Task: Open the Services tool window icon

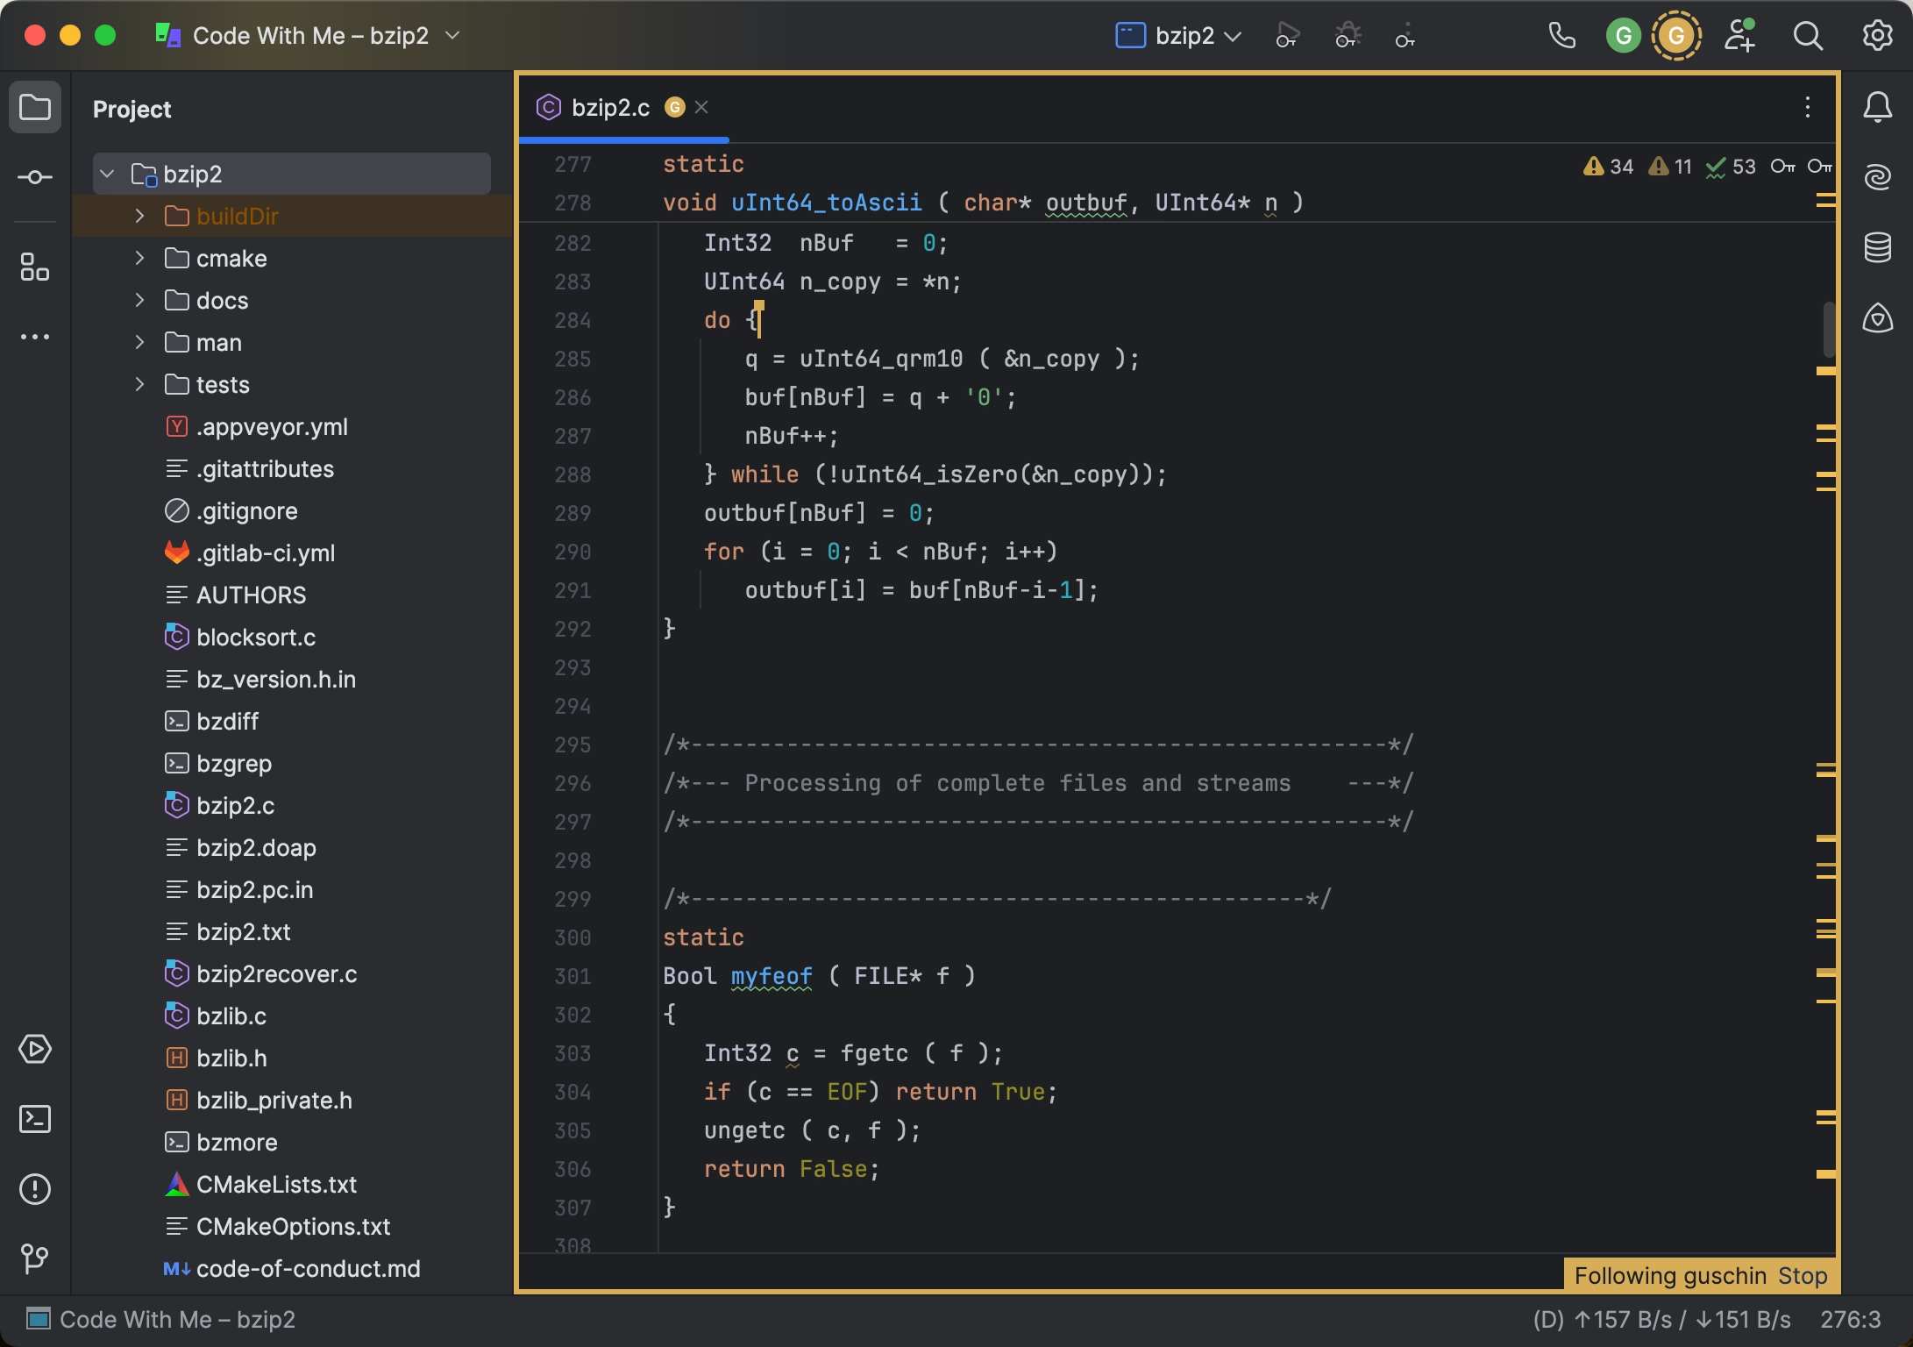Action: click(35, 1049)
